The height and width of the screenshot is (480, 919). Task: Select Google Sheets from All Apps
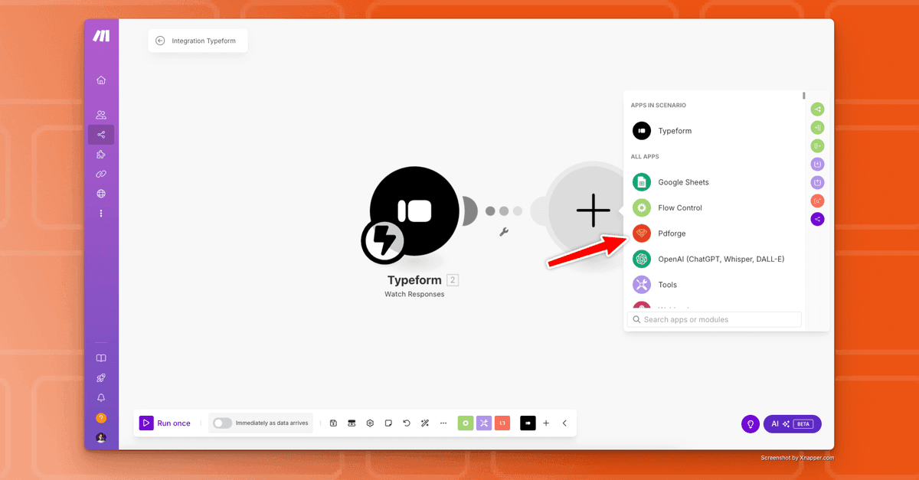point(683,182)
